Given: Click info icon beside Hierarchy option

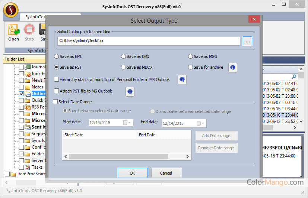Looking at the screenshot, I should 182,79.
